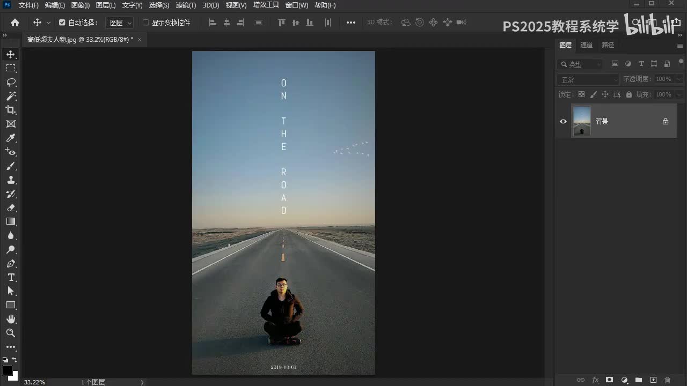Select the Rectangular Marquee tool
The width and height of the screenshot is (687, 386).
click(x=11, y=68)
